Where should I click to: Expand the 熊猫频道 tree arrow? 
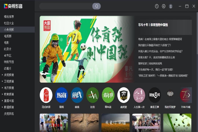point(2,107)
